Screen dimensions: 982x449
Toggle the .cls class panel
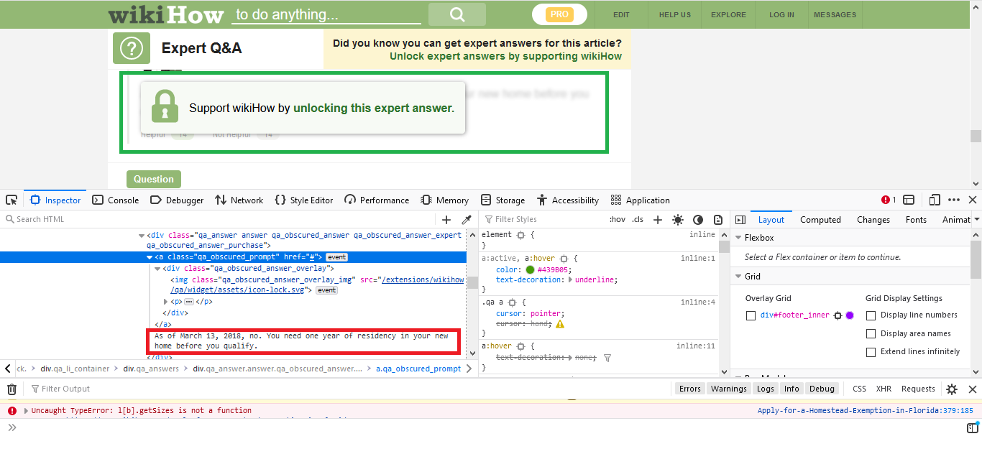pyautogui.click(x=638, y=219)
